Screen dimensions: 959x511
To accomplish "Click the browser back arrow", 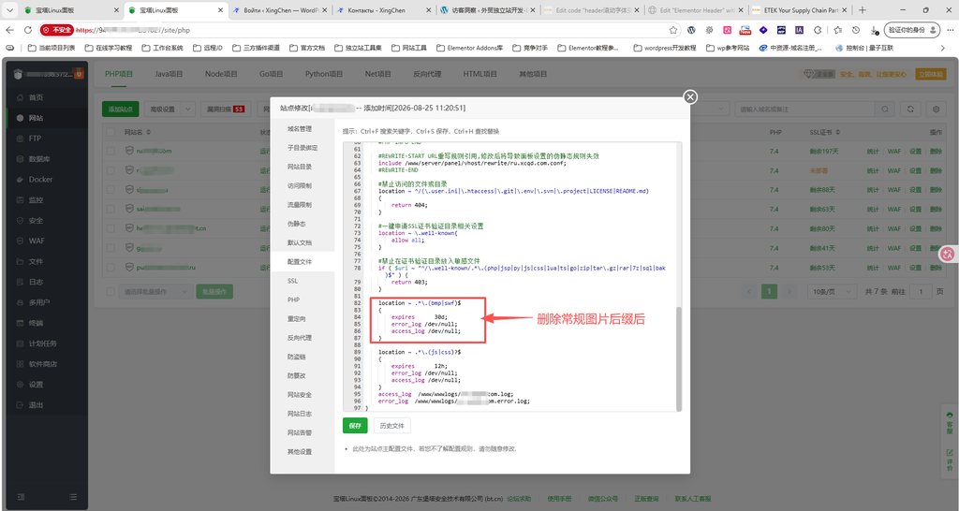I will click(x=9, y=30).
